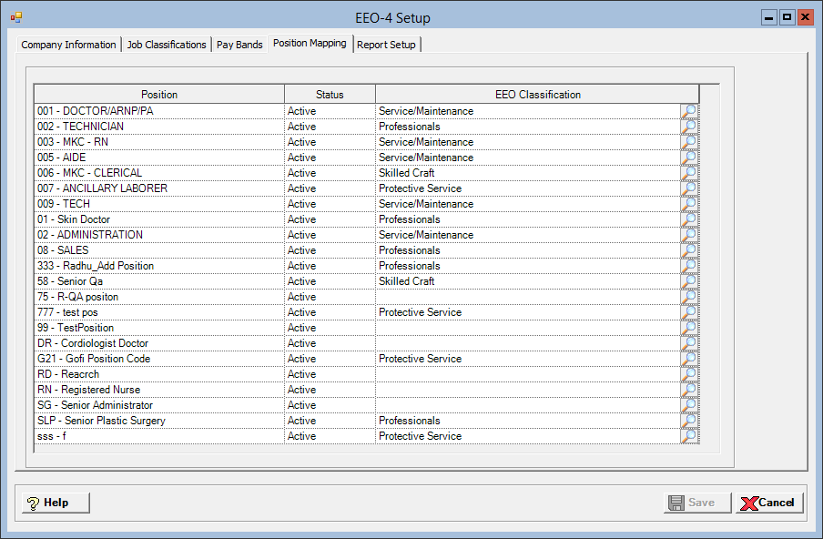
Task: Open classification lookup for 01 - Skin Doctor
Action: [x=689, y=219]
